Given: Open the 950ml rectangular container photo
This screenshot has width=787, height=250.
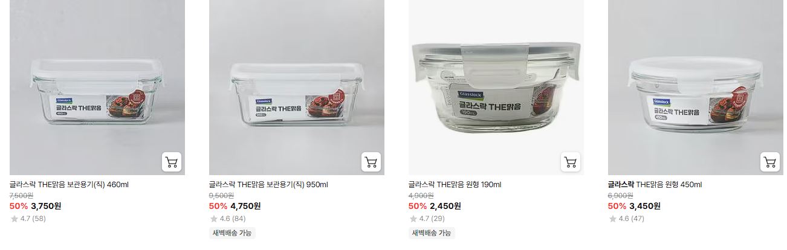Looking at the screenshot, I should [x=297, y=88].
